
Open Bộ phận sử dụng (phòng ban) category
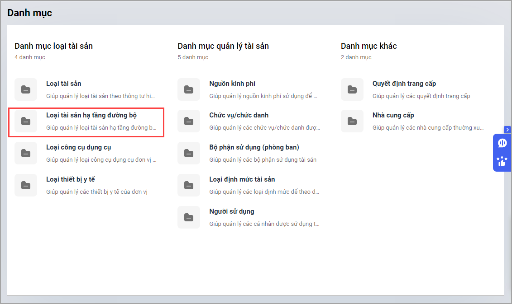[254, 147]
